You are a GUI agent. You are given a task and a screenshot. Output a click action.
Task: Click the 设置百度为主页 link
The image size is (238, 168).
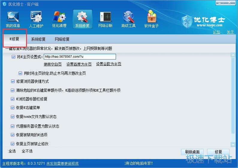(79, 64)
